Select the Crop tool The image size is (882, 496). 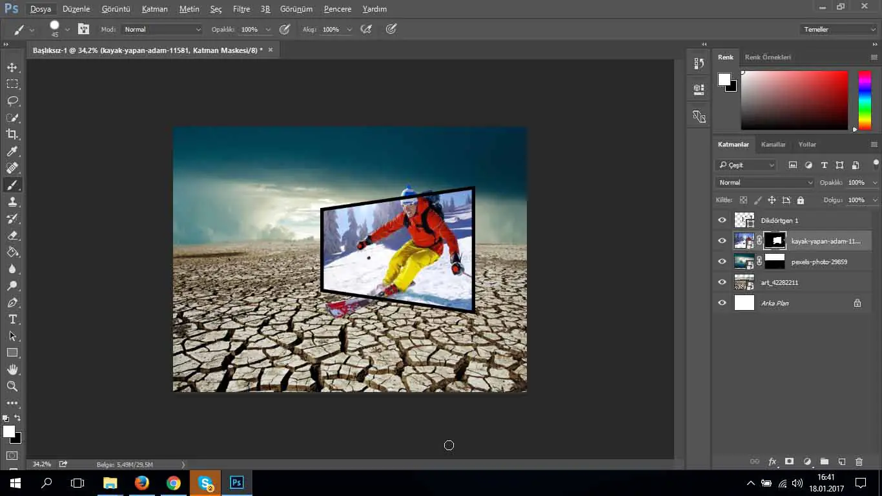(x=12, y=134)
